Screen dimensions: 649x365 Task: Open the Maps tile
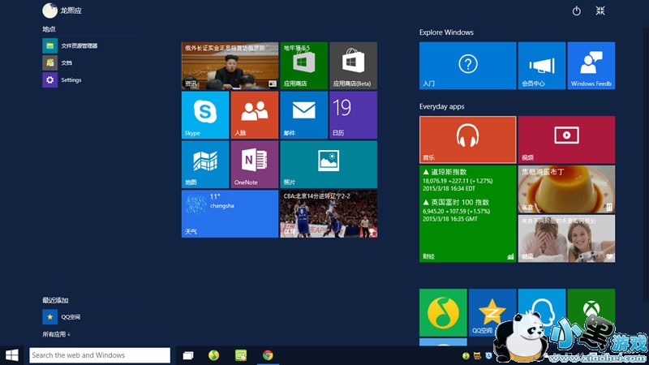(x=205, y=164)
